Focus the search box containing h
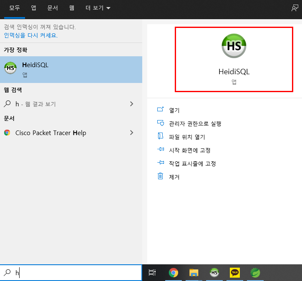This screenshot has height=281, width=302. [71, 273]
